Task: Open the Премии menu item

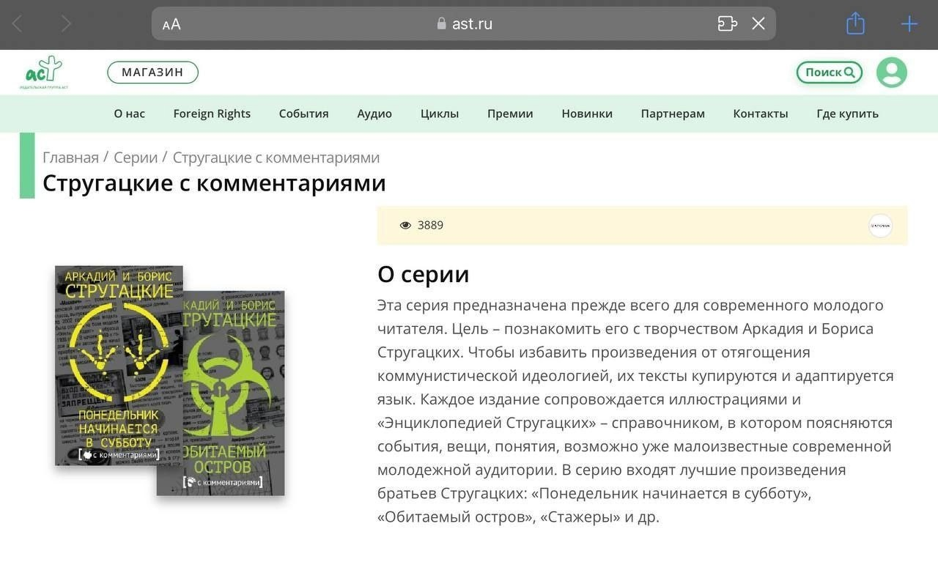Action: pos(510,114)
